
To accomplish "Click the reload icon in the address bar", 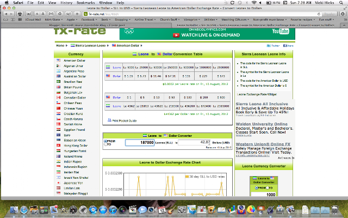I will coord(319,14).
